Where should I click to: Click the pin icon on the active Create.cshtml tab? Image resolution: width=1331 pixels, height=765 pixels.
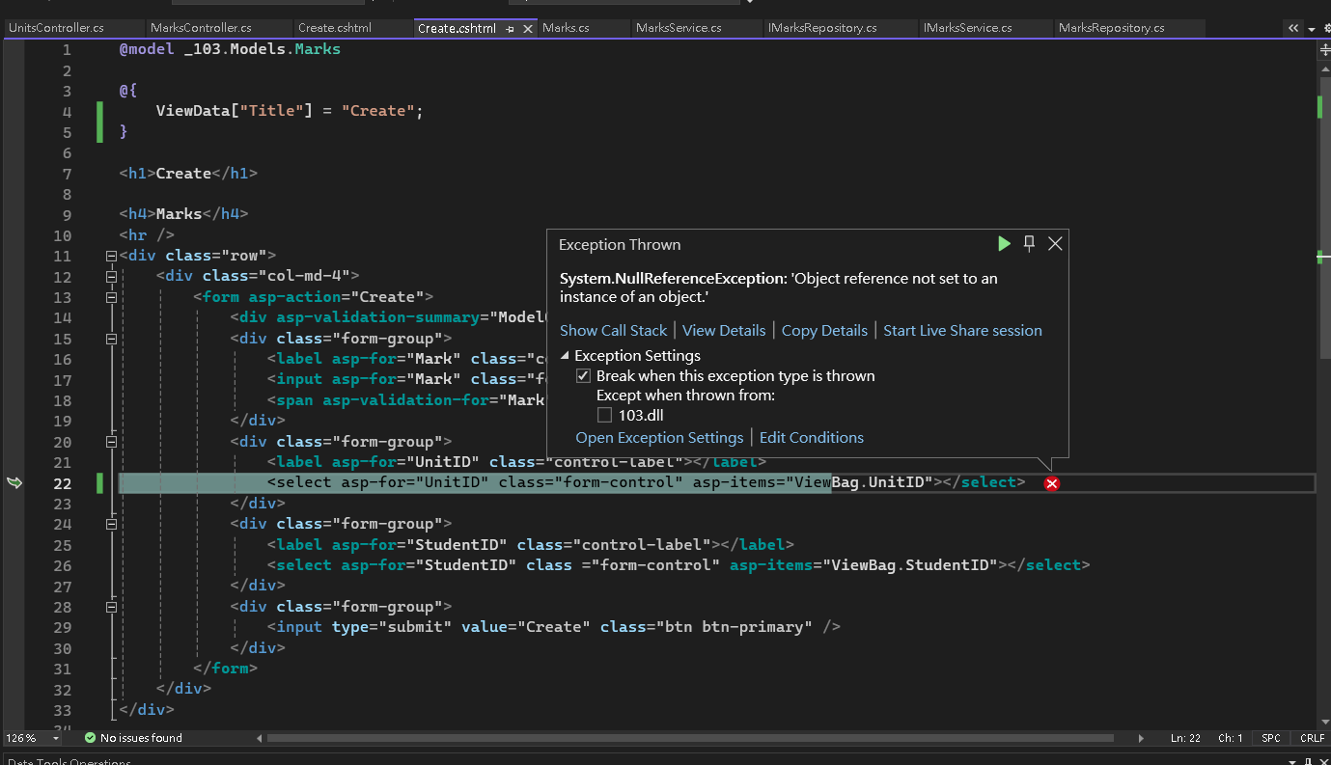pyautogui.click(x=510, y=29)
